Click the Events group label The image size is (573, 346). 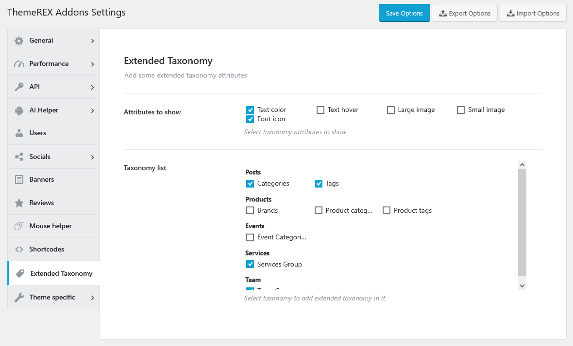255,226
